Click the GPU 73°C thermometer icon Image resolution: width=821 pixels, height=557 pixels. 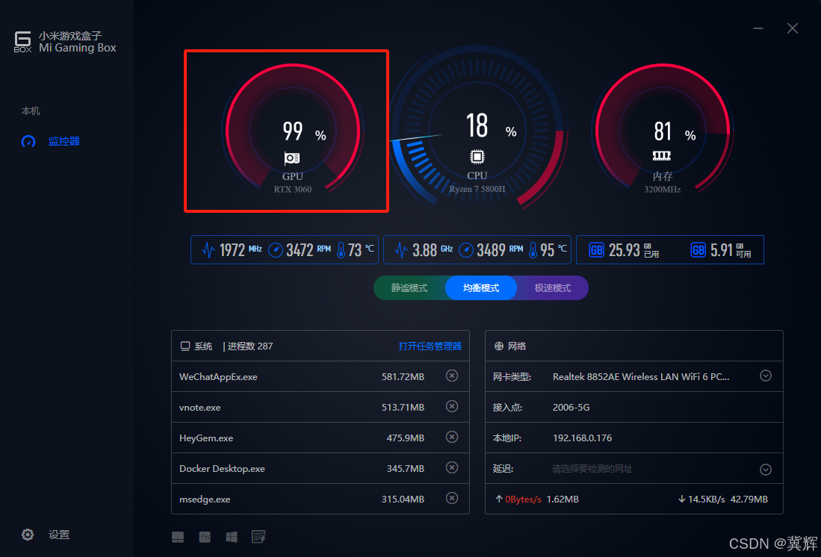point(341,249)
